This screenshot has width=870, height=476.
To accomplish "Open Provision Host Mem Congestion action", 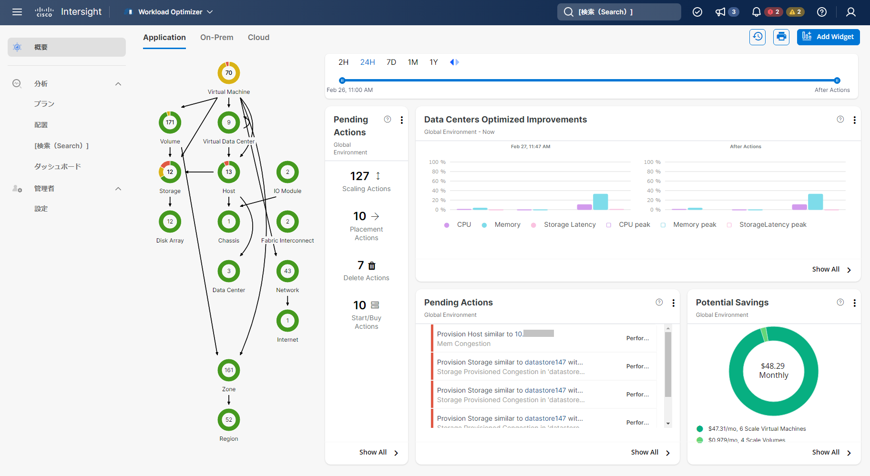I will pyautogui.click(x=543, y=339).
